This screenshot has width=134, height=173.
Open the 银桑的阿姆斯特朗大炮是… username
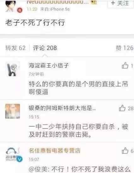[x=62, y=108]
